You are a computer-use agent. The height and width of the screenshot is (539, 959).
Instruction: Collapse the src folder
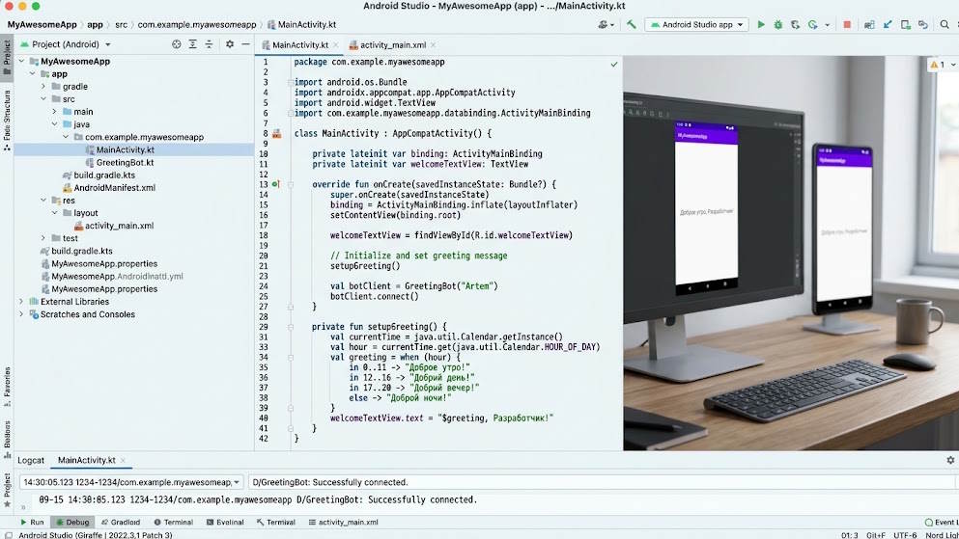[x=43, y=99]
